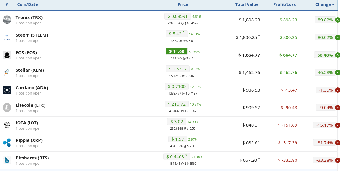Open the Stellar (XLM) coin name link
The height and width of the screenshot is (171, 341).
pyautogui.click(x=30, y=70)
